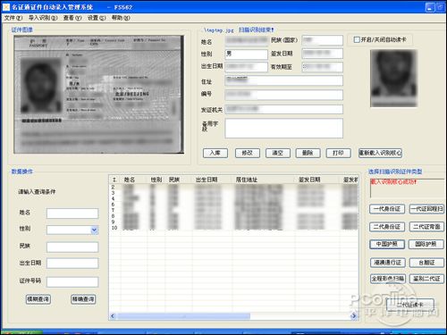Click scrollbar left arrow of data table
This screenshot has height=335, width=447.
(113, 316)
